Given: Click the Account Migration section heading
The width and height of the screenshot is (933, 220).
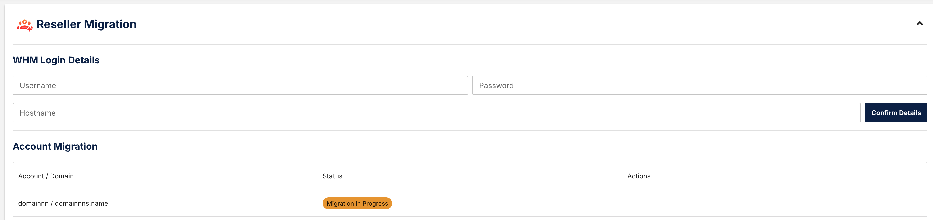Looking at the screenshot, I should tap(55, 146).
